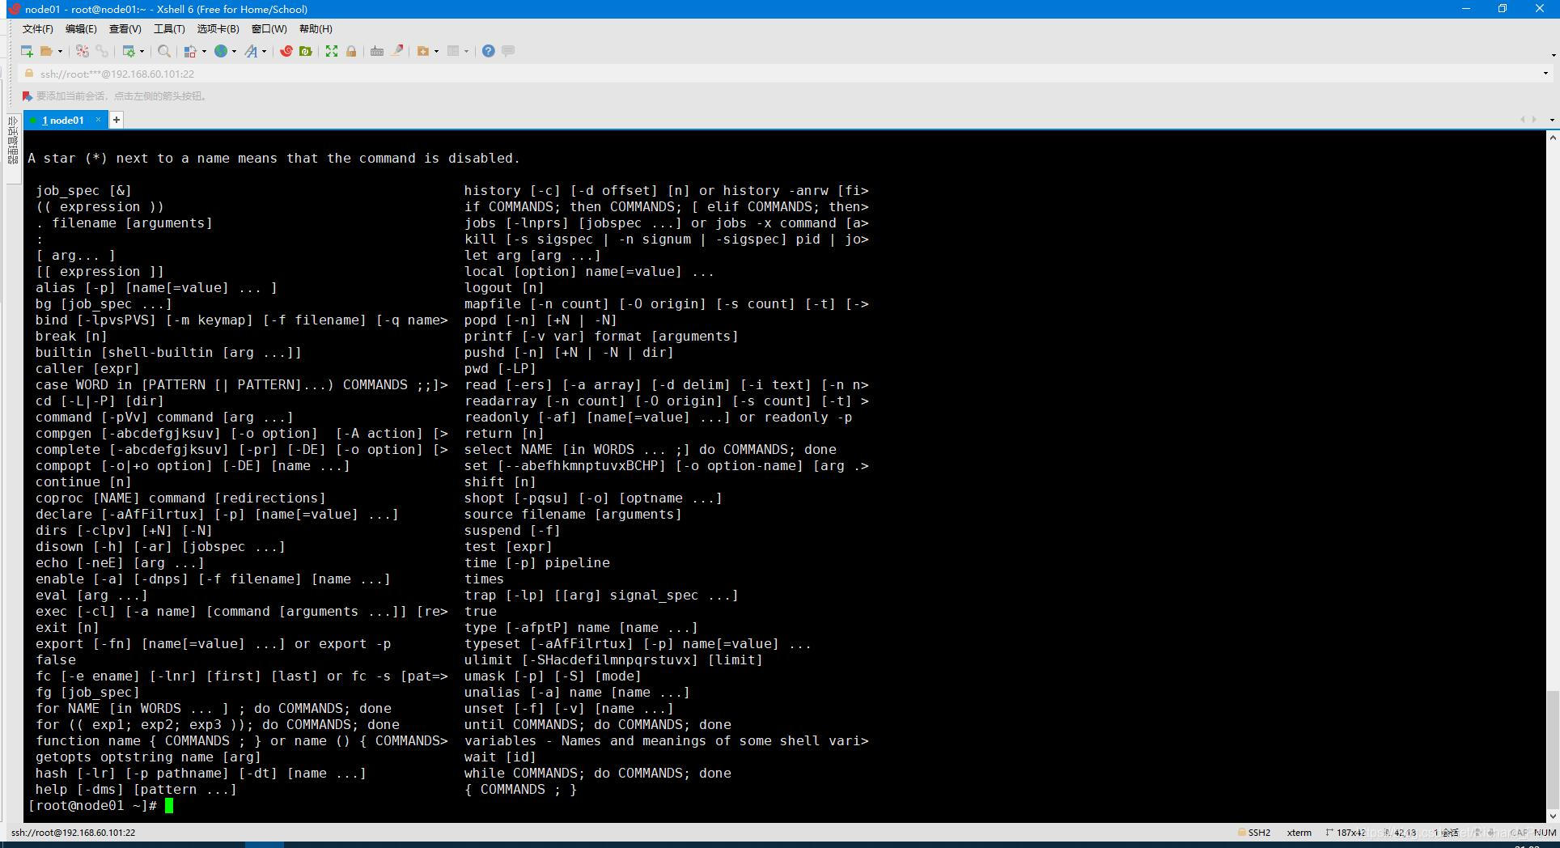The image size is (1560, 848).
Task: Click the 'echo [-neE] [arg ...]' line
Action: (120, 563)
